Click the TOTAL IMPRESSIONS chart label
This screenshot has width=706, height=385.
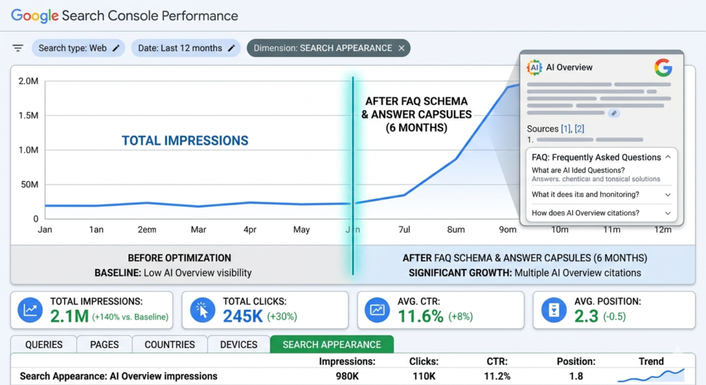185,141
